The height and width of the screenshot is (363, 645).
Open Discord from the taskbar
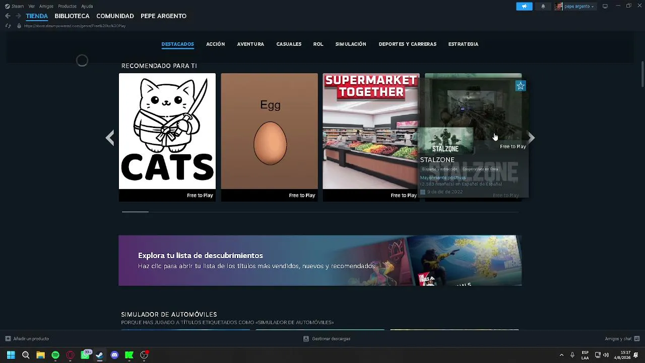tap(114, 355)
